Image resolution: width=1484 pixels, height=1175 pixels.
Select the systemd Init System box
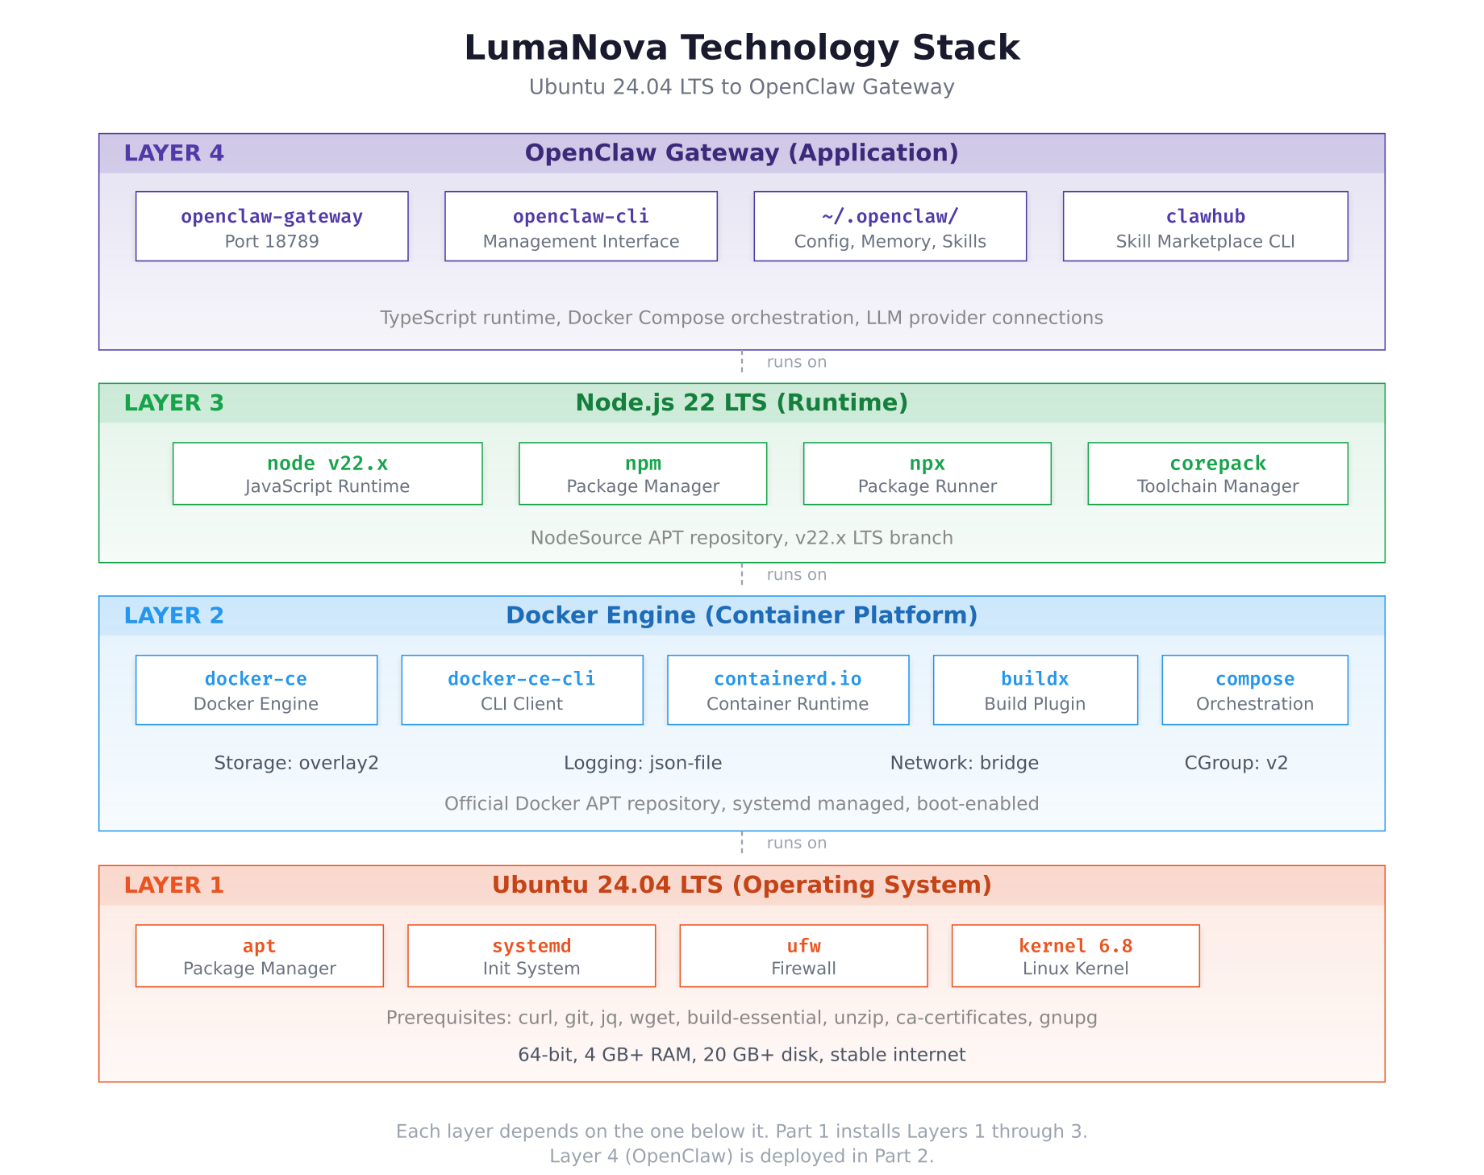[531, 956]
